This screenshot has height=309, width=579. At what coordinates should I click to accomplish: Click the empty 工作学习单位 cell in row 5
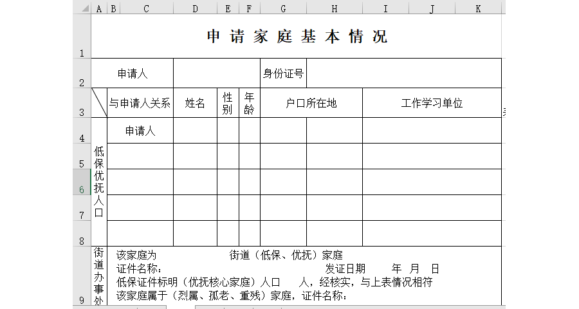[432, 156]
